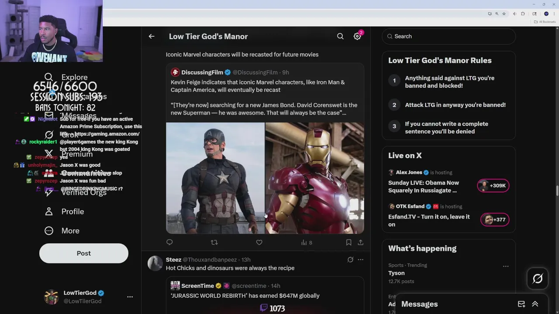The image size is (559, 314).
Task: Open more options for Tyson trend
Action: tap(506, 266)
